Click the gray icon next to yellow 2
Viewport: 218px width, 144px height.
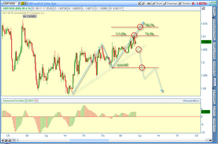click(25, 4)
